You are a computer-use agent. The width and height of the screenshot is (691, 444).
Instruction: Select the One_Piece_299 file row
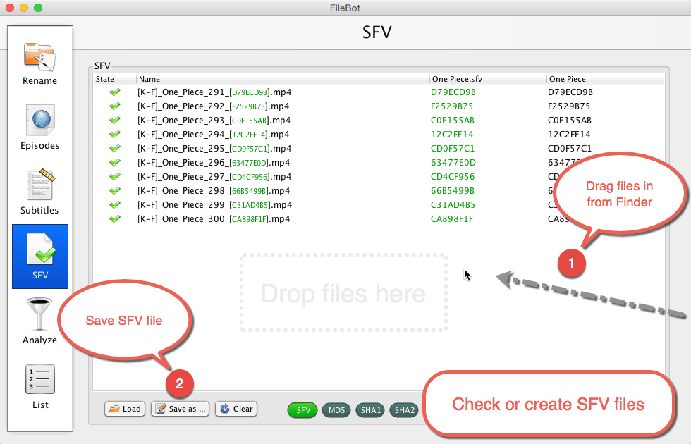pyautogui.click(x=379, y=205)
